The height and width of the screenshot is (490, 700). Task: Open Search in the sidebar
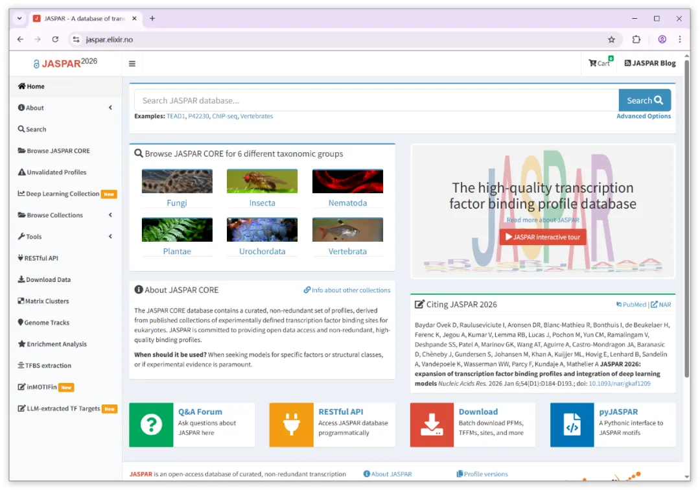(32, 130)
